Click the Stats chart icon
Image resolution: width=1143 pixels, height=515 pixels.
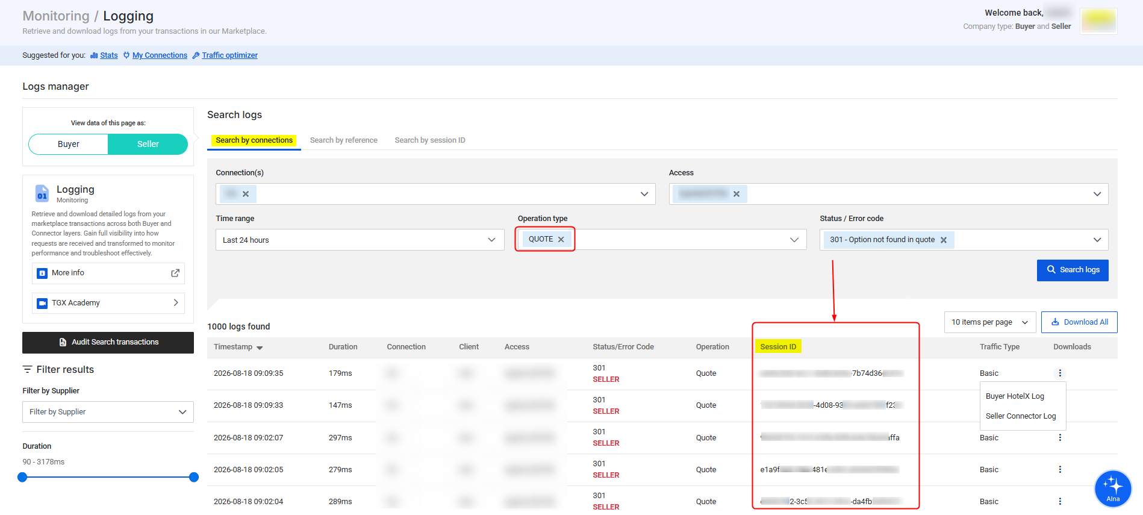[x=94, y=55]
